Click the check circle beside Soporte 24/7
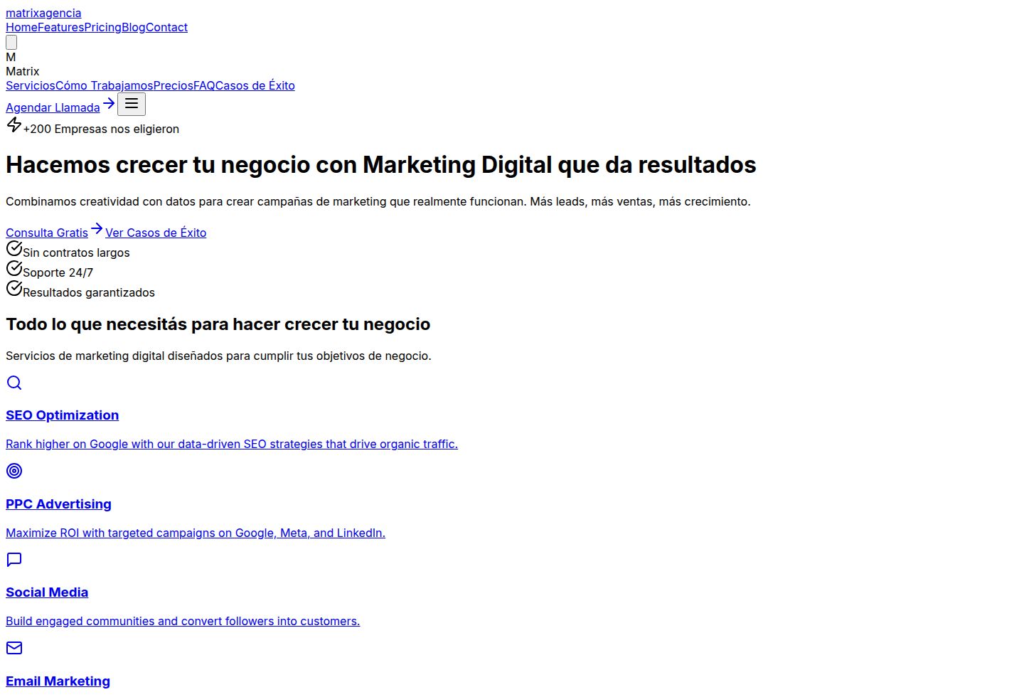The image size is (1024, 697). (x=14, y=268)
